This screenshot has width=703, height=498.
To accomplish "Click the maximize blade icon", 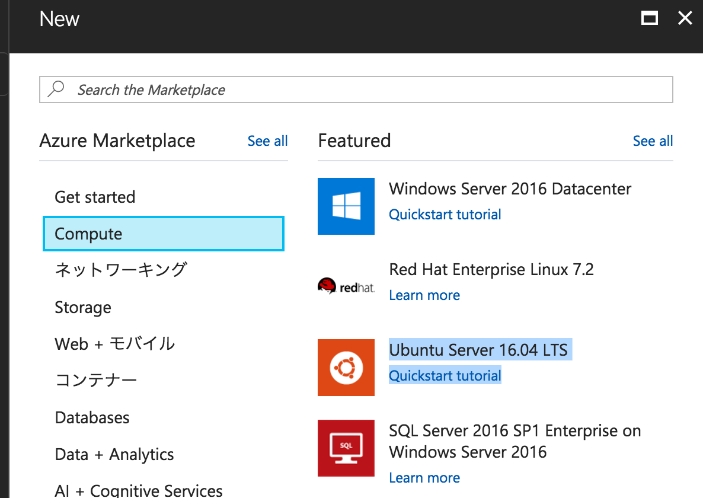I will [650, 18].
